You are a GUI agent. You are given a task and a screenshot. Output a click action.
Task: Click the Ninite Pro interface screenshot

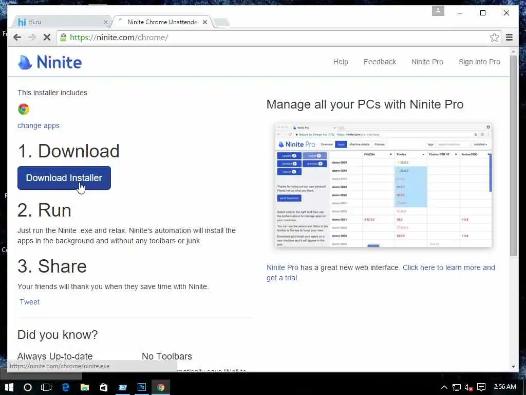[x=383, y=185]
